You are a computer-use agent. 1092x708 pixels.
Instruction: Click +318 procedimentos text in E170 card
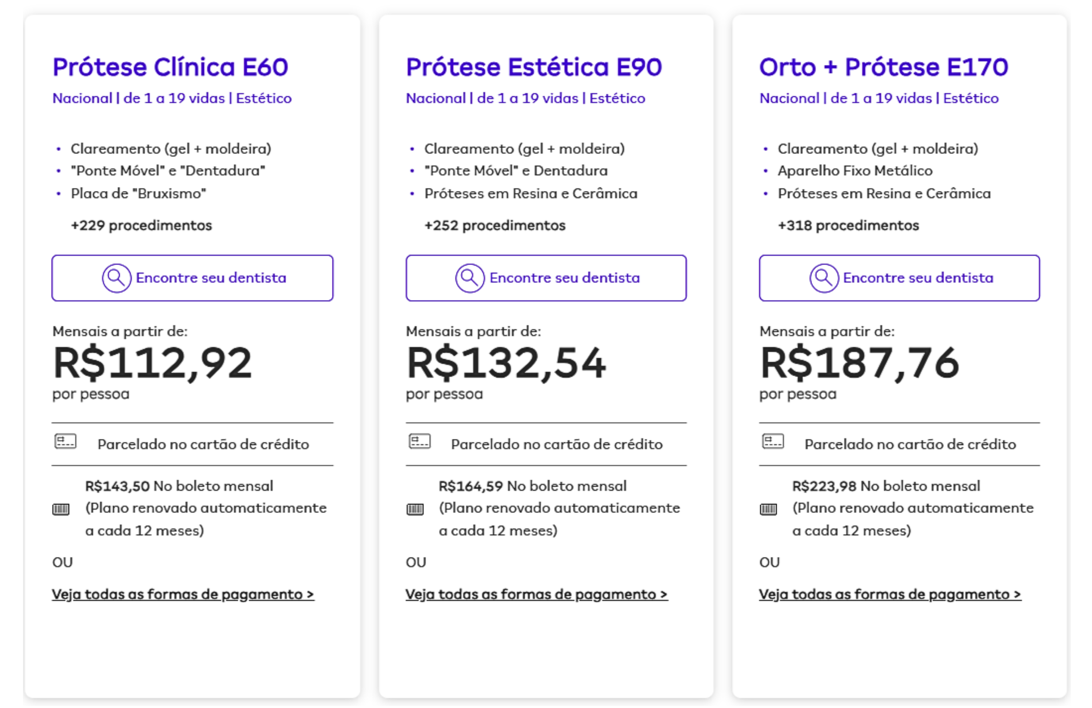click(x=848, y=225)
